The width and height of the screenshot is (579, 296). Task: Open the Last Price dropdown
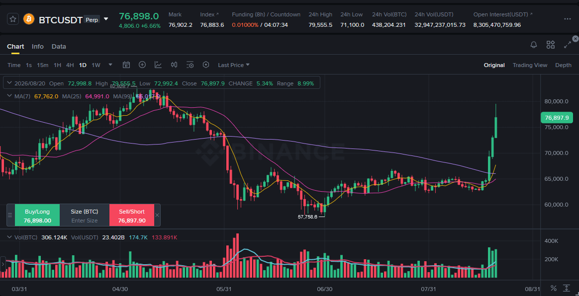click(234, 65)
